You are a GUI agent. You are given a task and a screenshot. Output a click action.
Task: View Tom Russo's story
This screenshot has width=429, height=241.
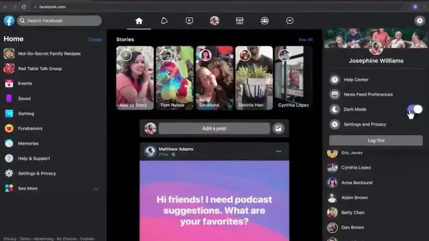pyautogui.click(x=174, y=78)
